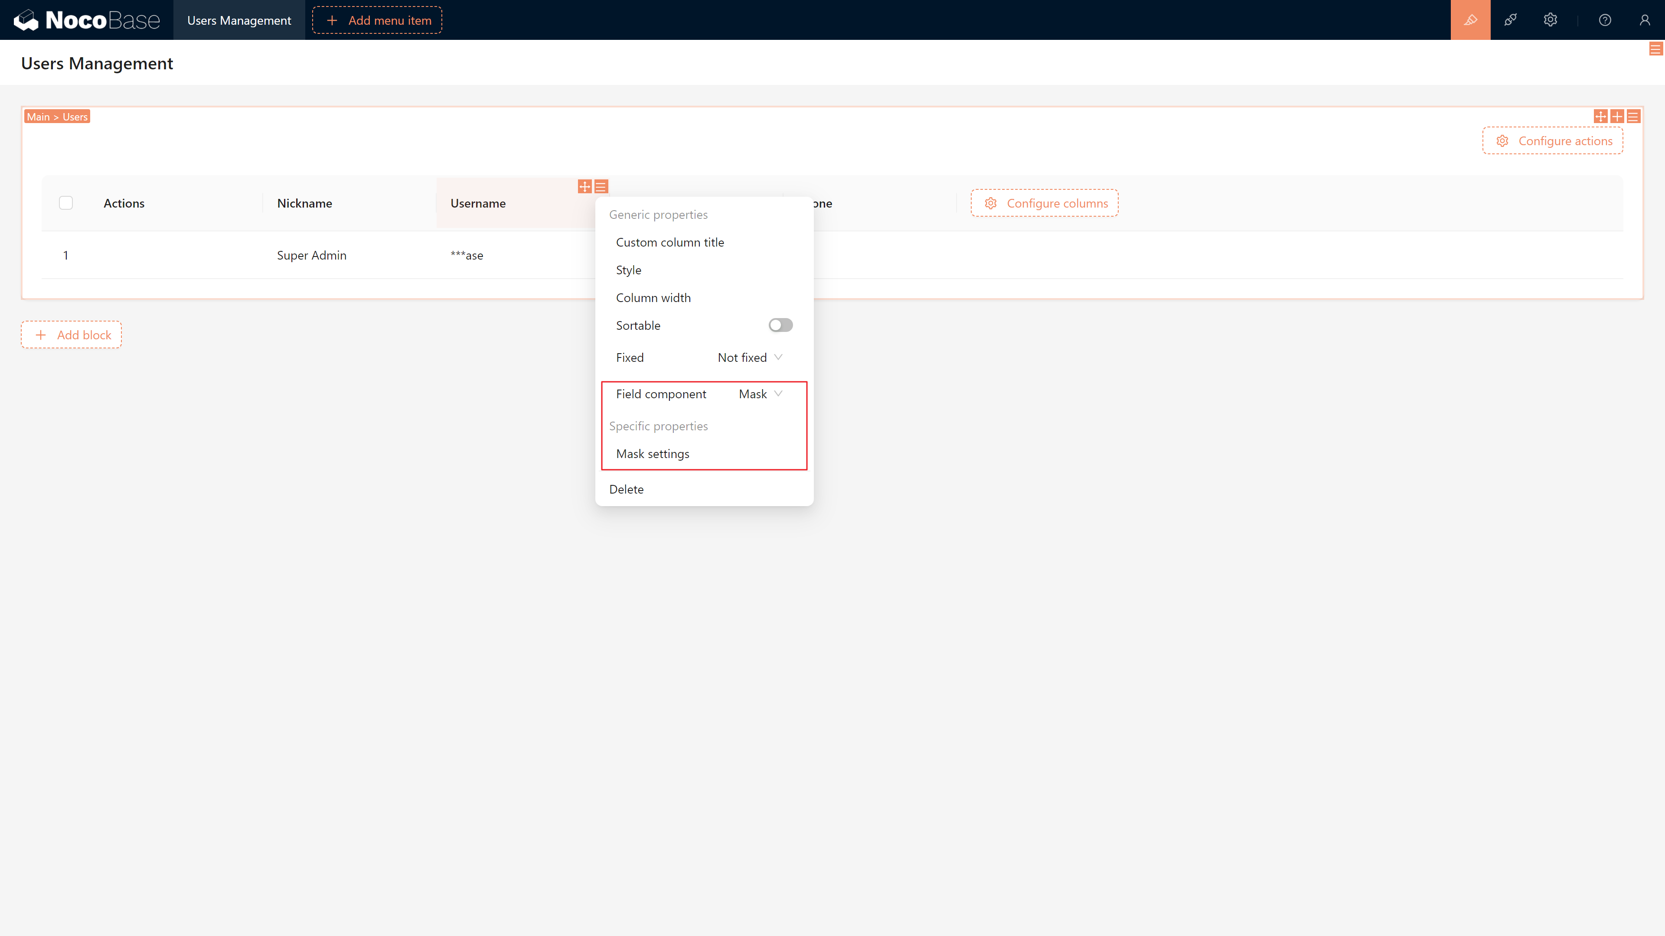Image resolution: width=1665 pixels, height=936 pixels.
Task: Select Column width option
Action: (x=704, y=298)
